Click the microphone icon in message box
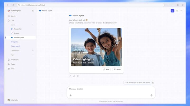The height and width of the screenshot is (106, 190). pyautogui.click(x=151, y=95)
